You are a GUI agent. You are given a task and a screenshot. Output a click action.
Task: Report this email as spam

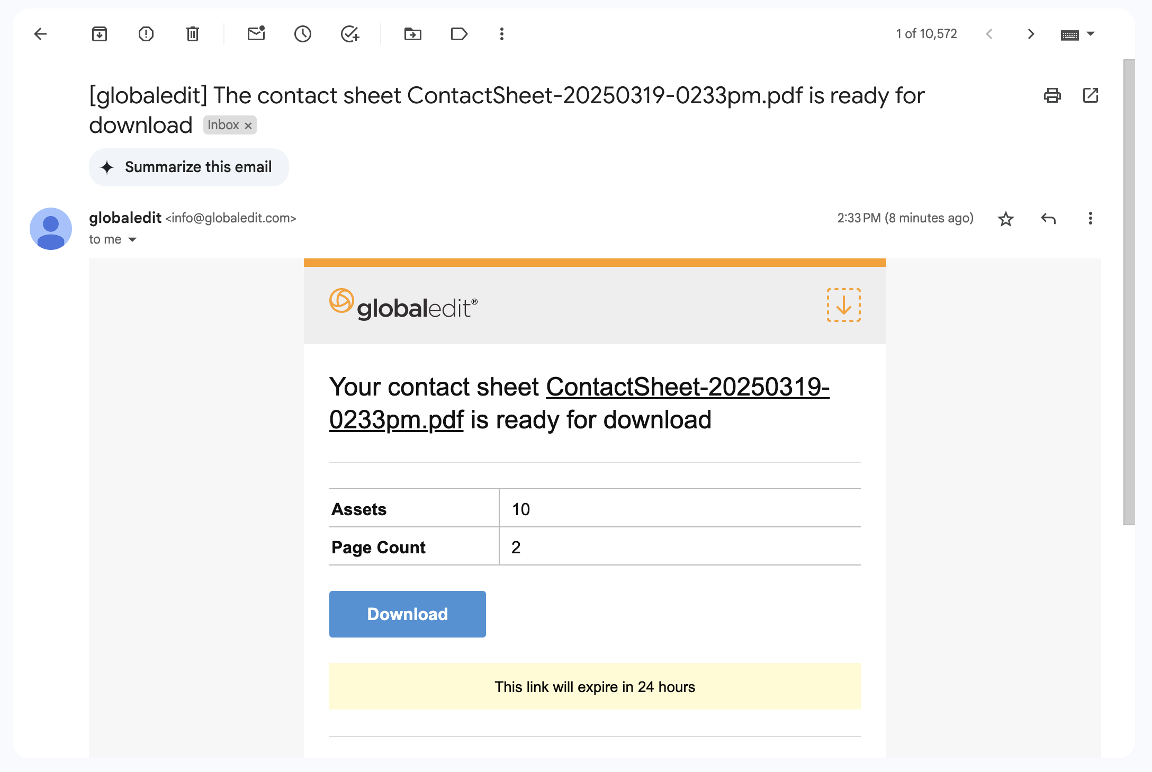click(146, 34)
